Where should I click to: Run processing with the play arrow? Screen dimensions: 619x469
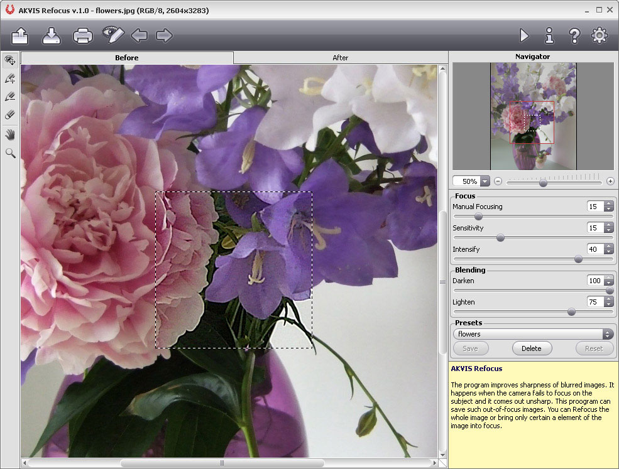[x=523, y=36]
